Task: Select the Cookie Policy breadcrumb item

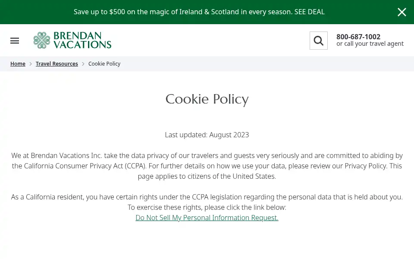Action: click(104, 64)
